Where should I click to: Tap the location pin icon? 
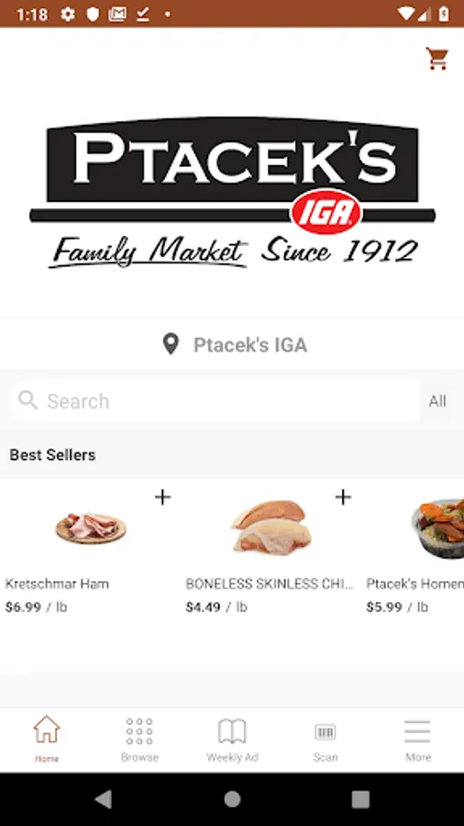click(x=171, y=345)
